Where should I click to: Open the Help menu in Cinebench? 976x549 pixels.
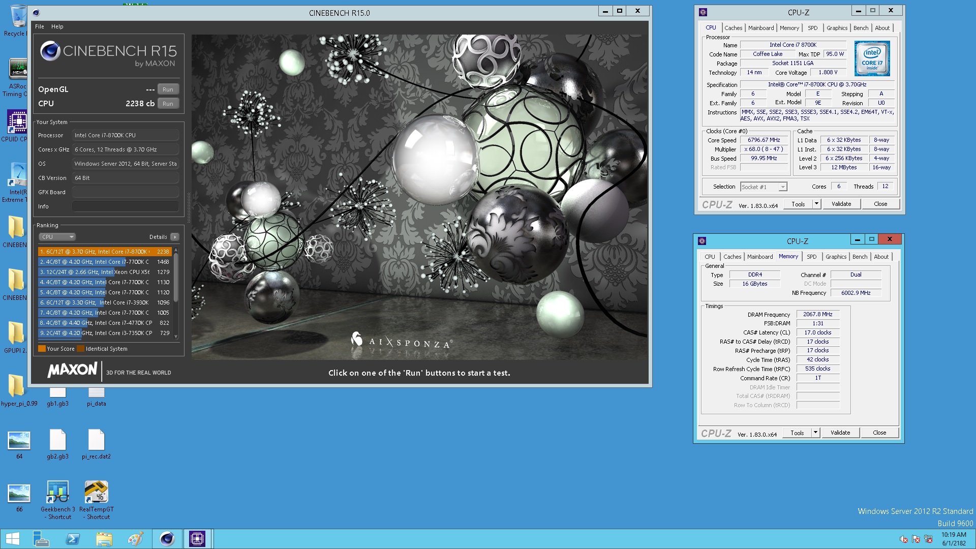57,26
